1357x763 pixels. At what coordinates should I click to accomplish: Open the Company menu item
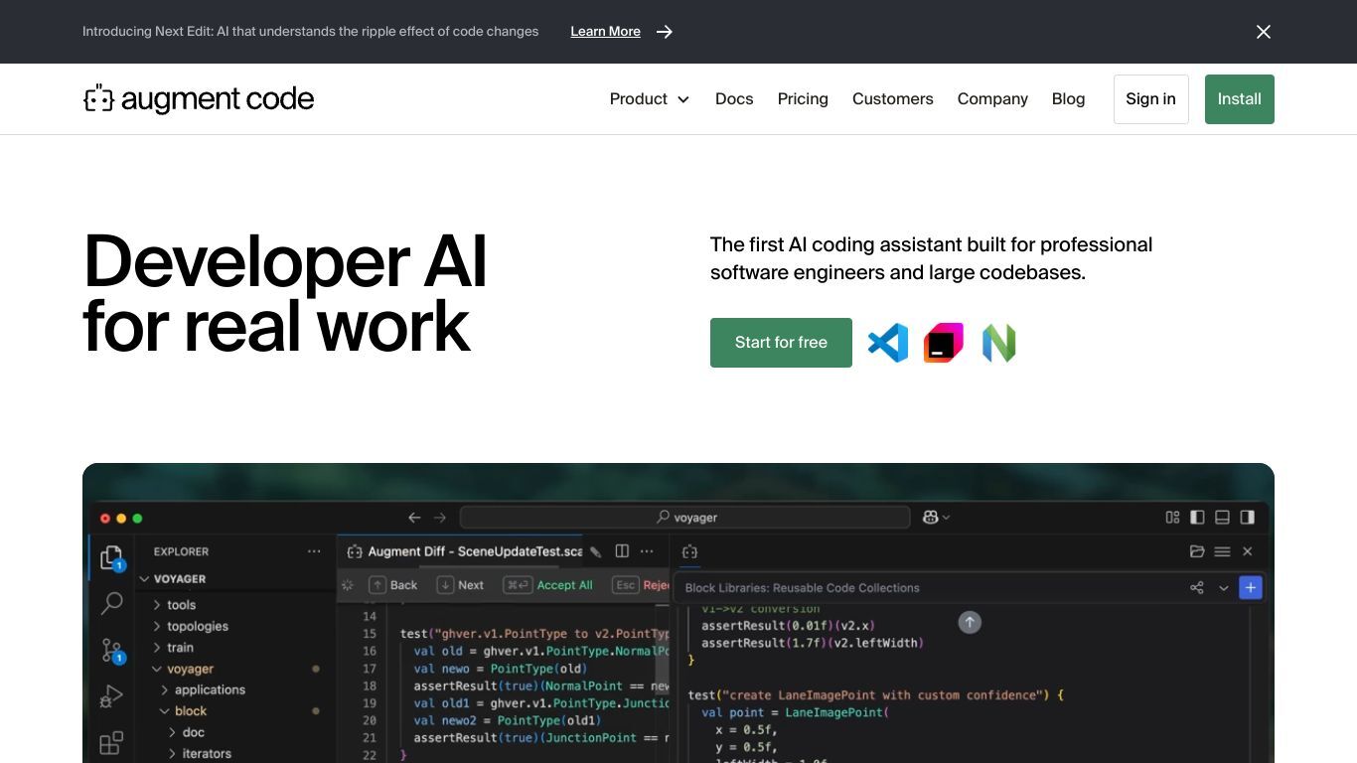click(x=992, y=99)
